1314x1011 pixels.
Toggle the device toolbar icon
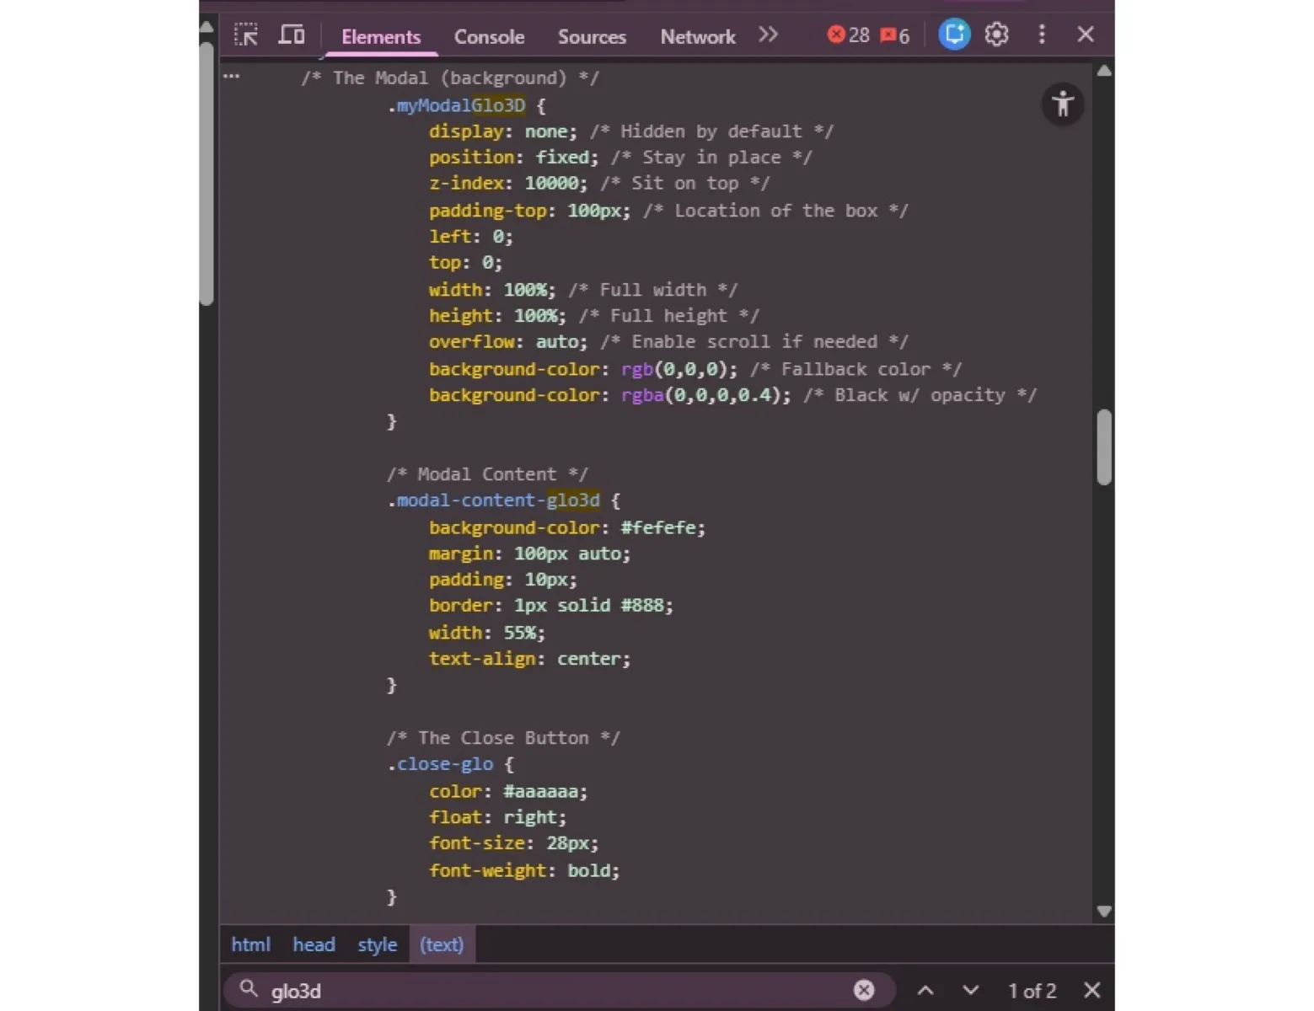coord(292,35)
